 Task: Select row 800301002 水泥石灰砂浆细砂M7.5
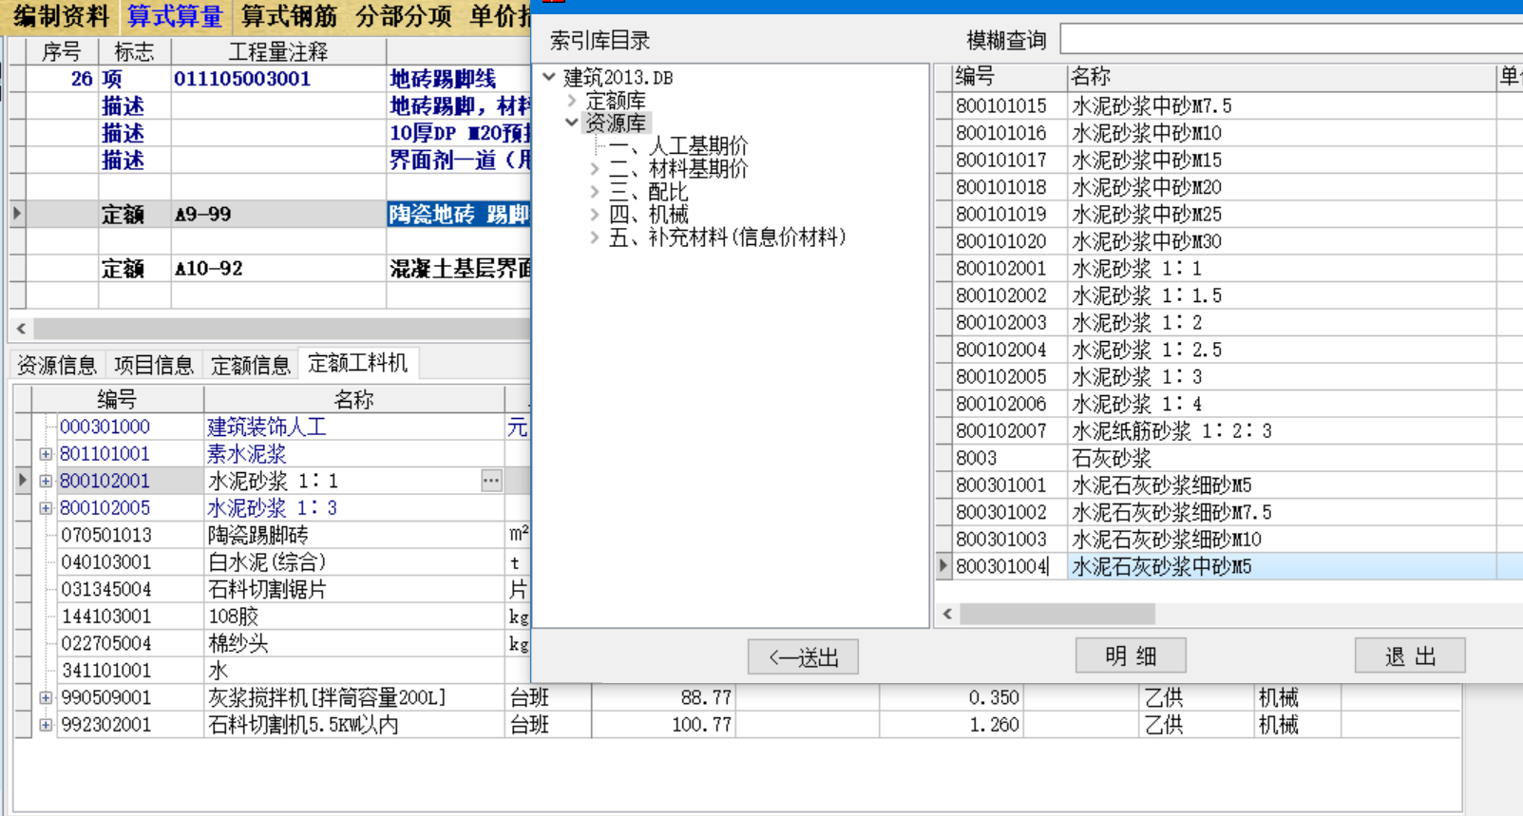pyautogui.click(x=1228, y=512)
